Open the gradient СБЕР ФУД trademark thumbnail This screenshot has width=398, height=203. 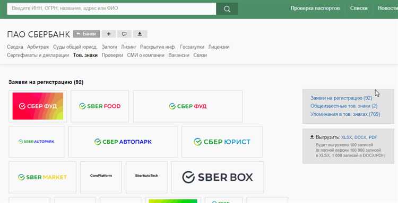point(38,106)
